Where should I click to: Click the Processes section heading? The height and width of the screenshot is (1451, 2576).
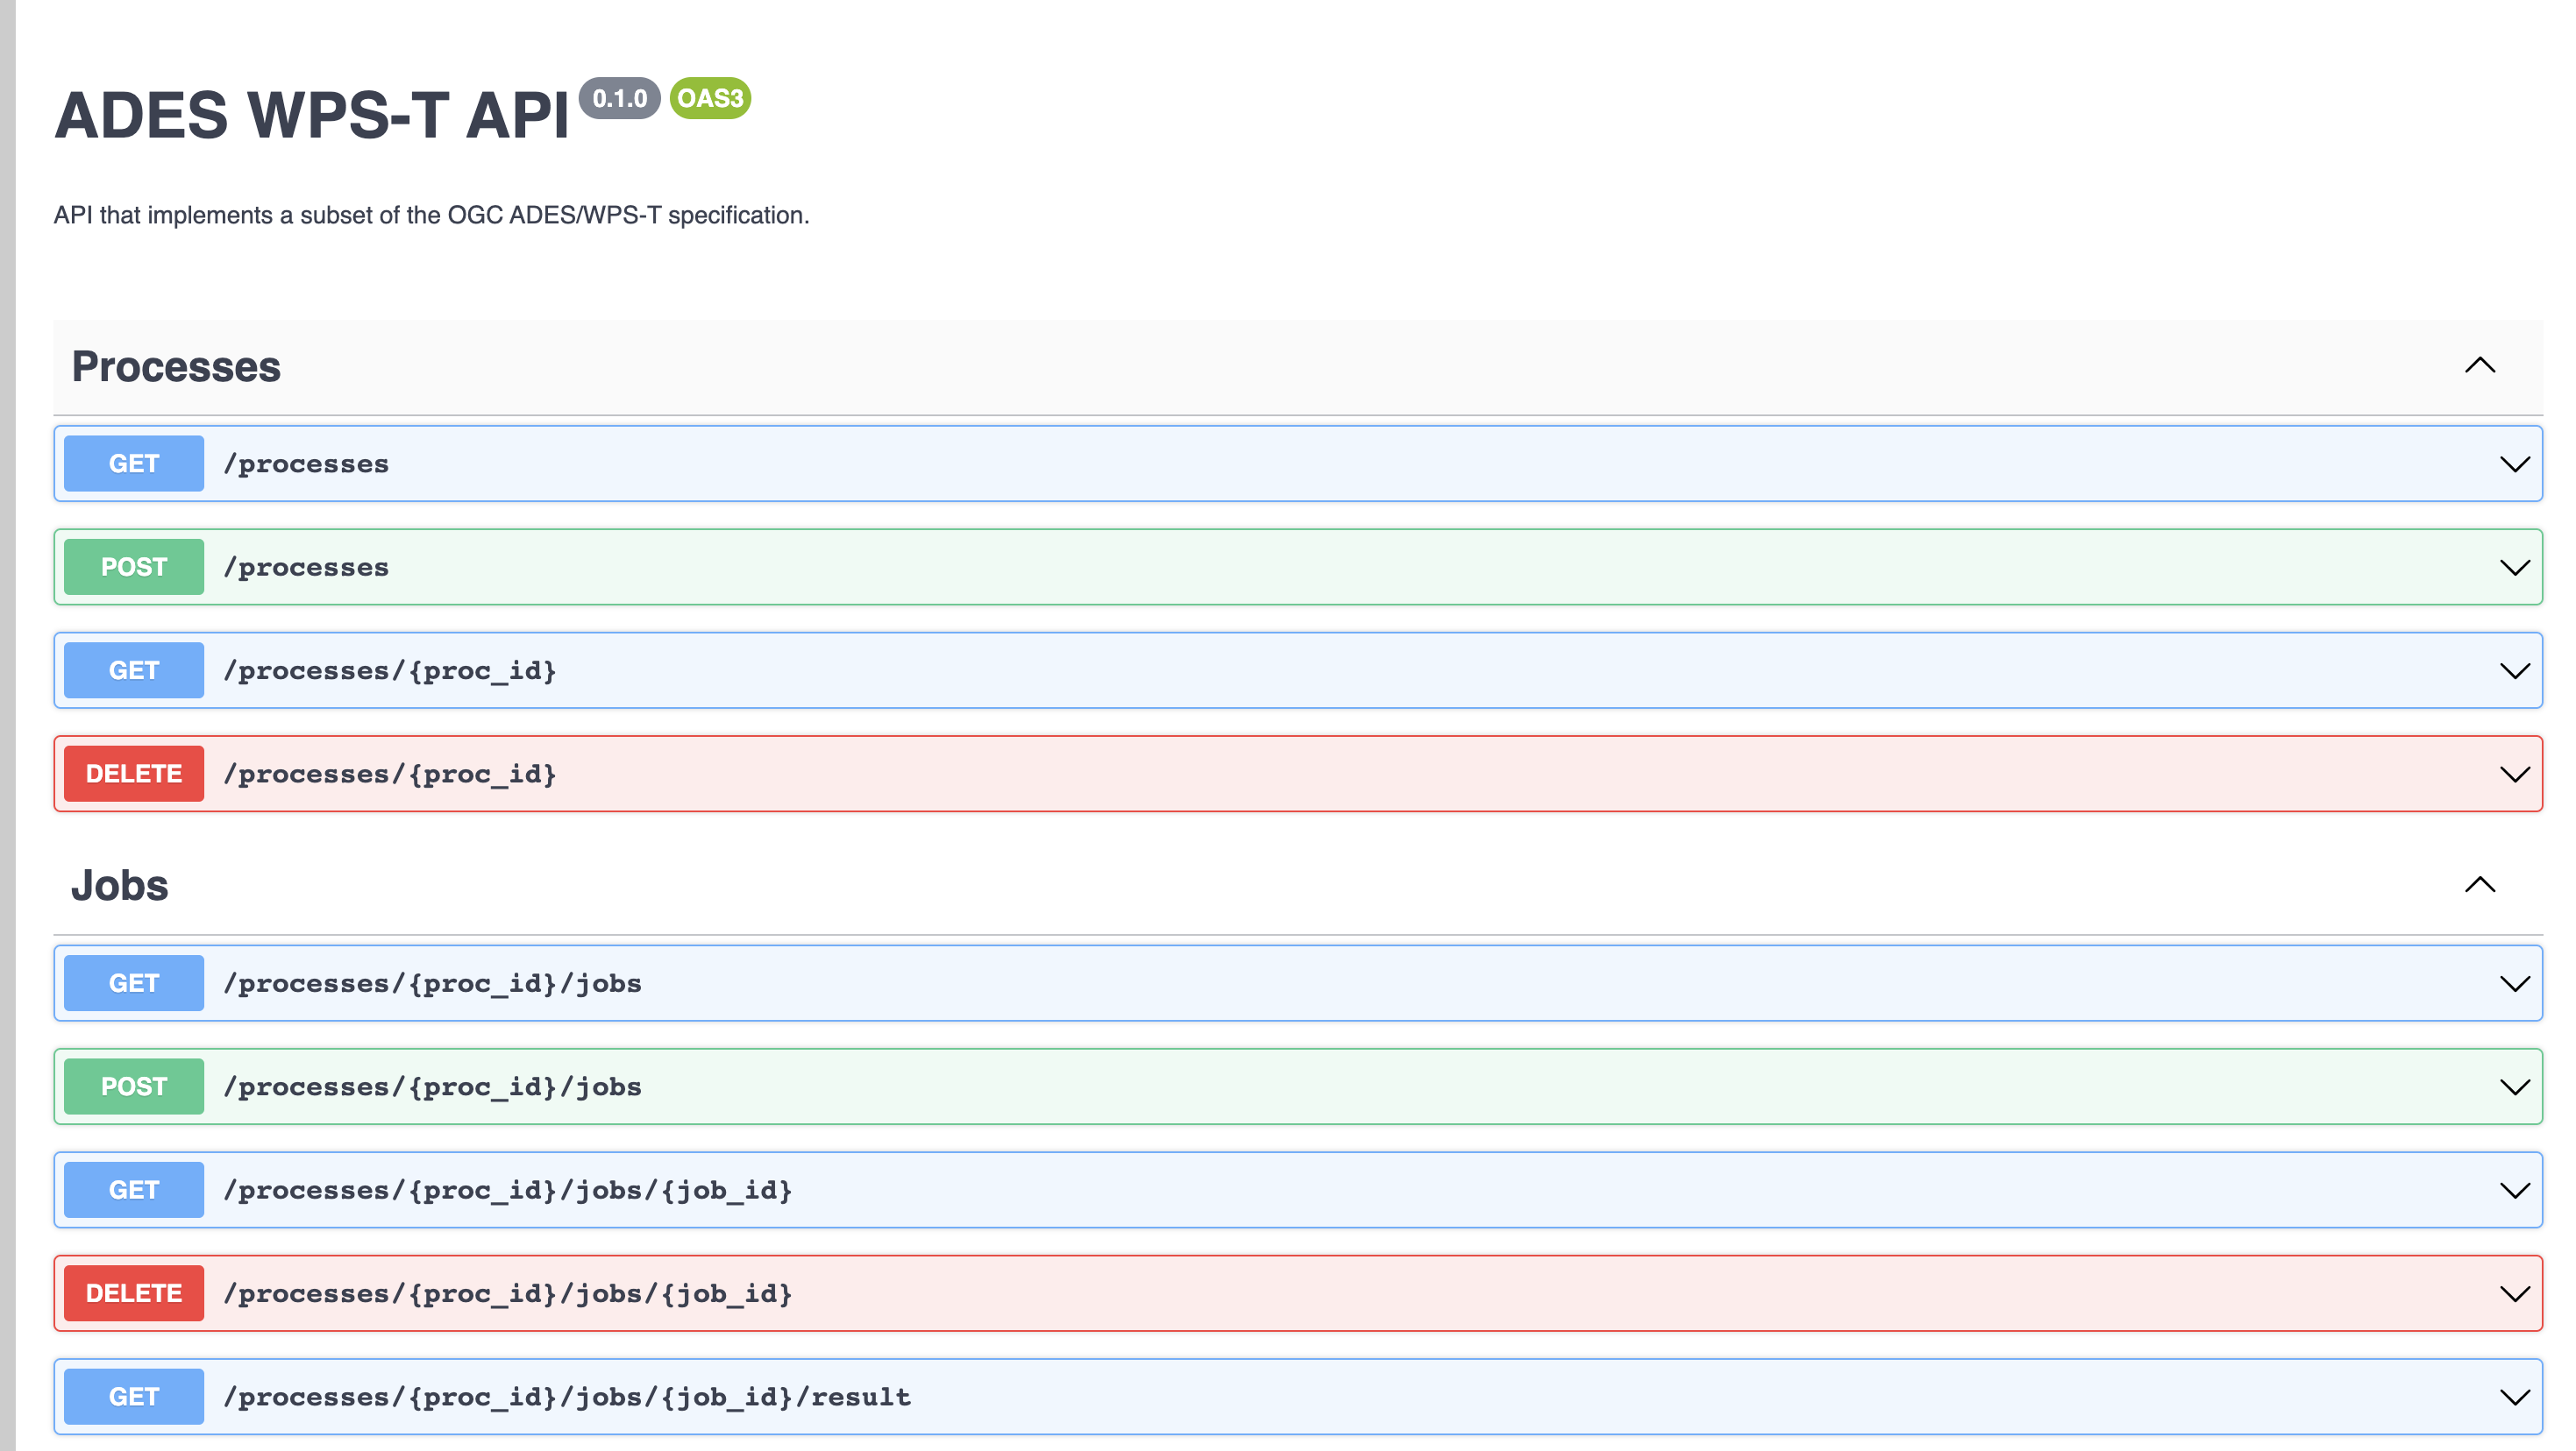(176, 367)
